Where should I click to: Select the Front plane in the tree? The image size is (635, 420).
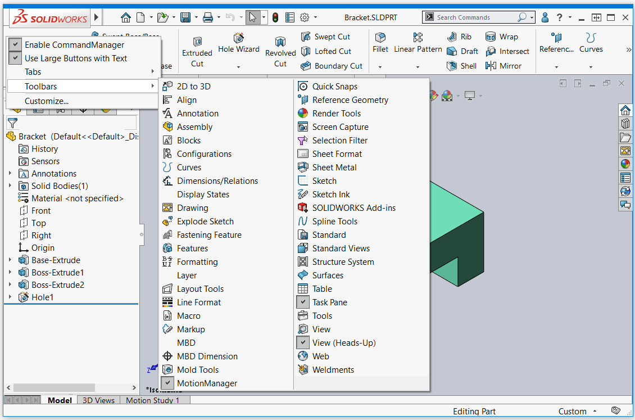point(35,211)
